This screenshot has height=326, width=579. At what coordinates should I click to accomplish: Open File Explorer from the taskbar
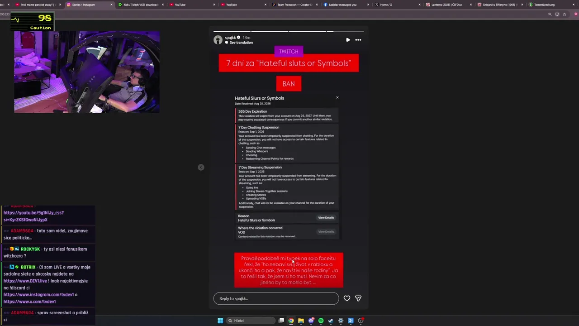point(301,321)
